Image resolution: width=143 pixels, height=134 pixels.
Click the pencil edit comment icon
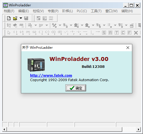click(x=54, y=25)
